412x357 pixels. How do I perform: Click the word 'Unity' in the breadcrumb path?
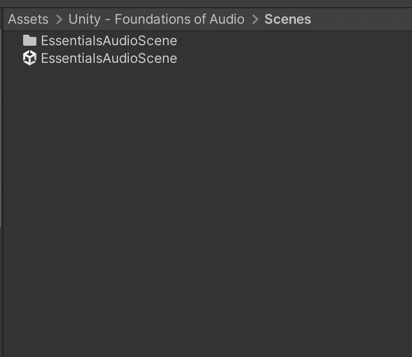pyautogui.click(x=84, y=19)
